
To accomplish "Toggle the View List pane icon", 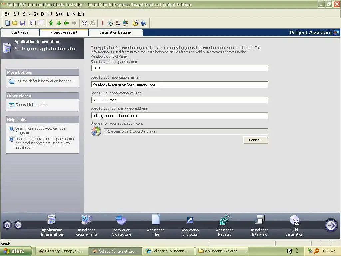I will 33,23.
